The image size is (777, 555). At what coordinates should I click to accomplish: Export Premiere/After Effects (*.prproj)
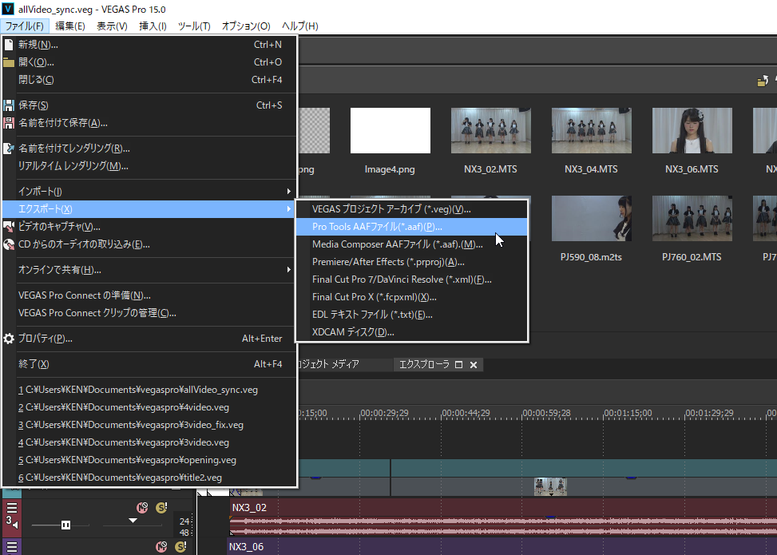click(412, 262)
